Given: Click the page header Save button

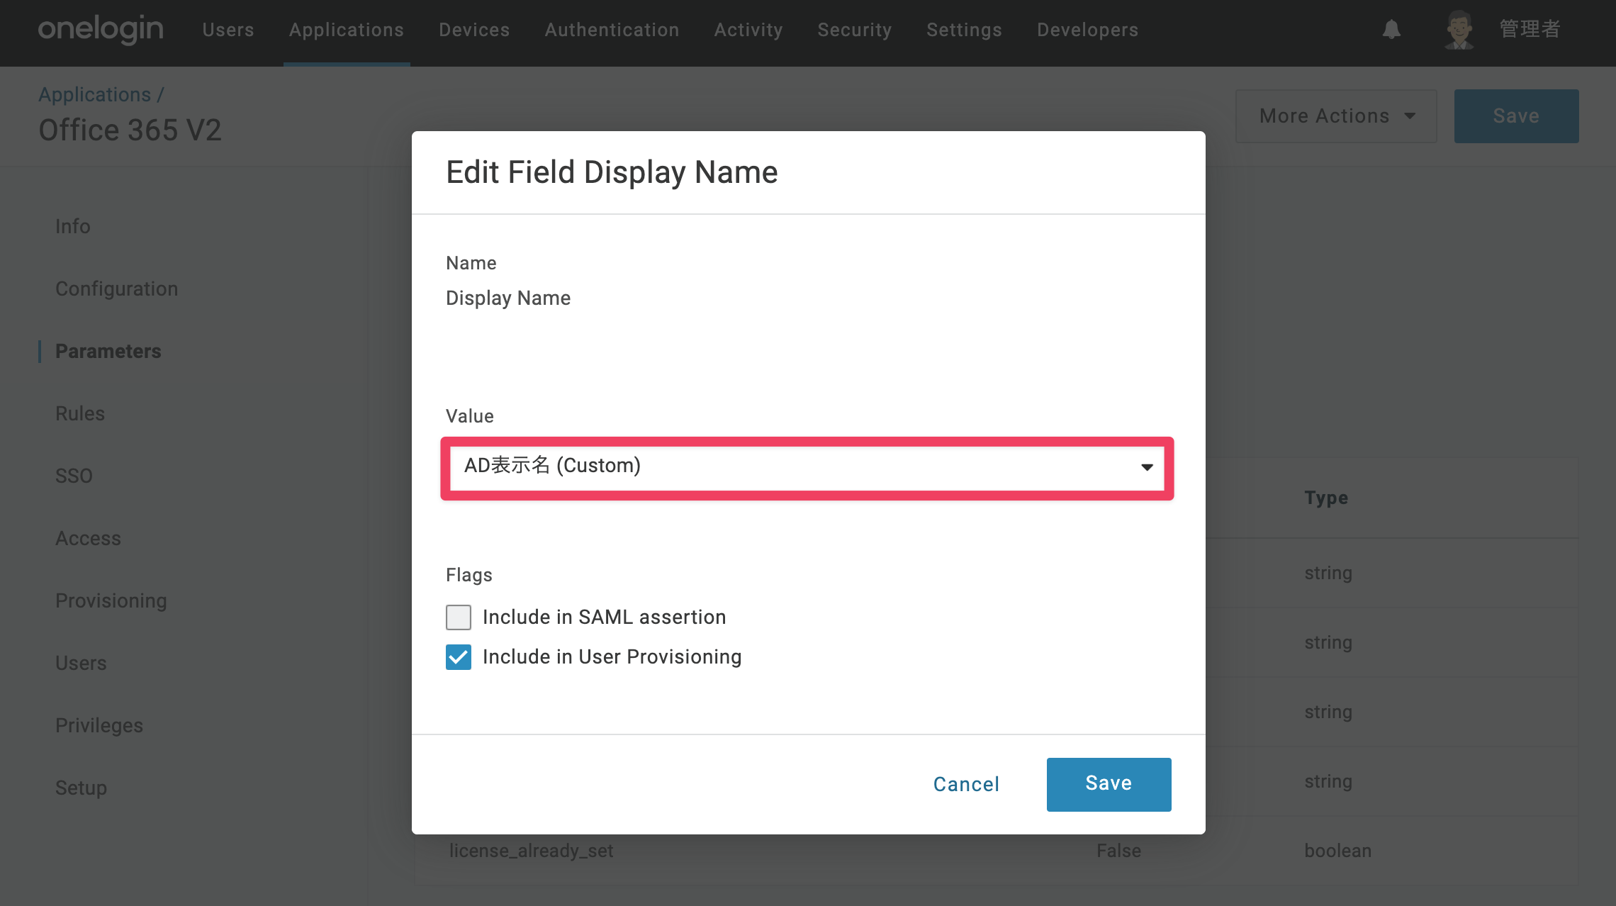Looking at the screenshot, I should tap(1517, 116).
